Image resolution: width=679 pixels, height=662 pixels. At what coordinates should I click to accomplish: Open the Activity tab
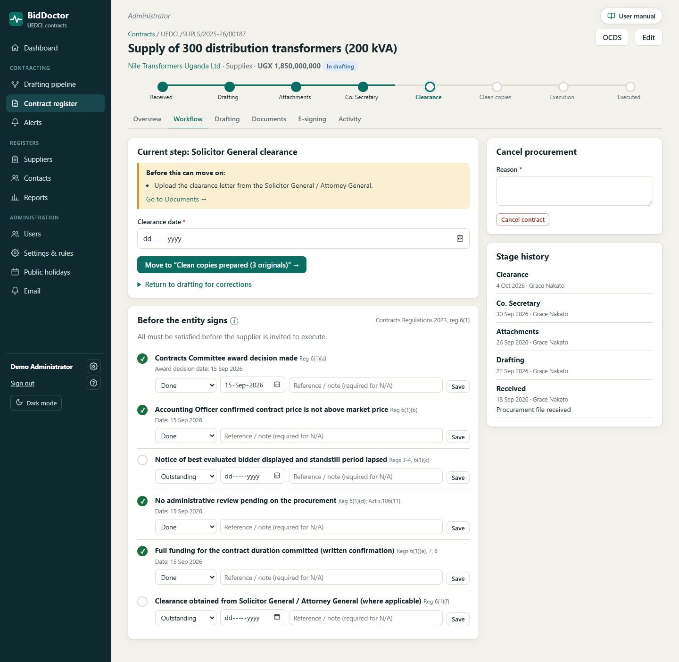(349, 119)
